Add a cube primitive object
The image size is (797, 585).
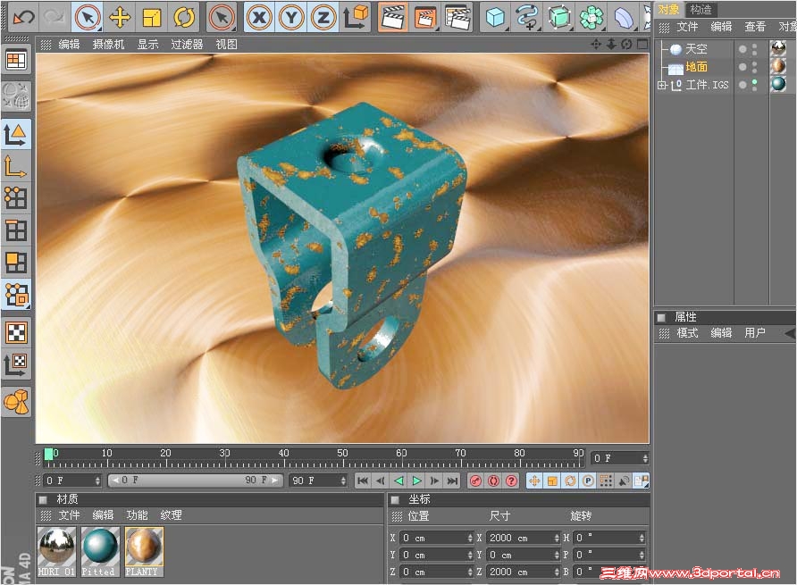(495, 17)
